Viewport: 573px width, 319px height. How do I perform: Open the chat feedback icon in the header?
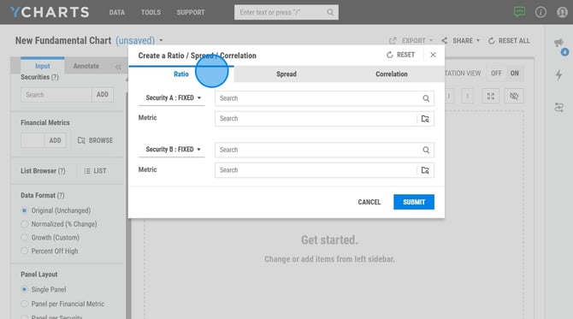tap(519, 12)
